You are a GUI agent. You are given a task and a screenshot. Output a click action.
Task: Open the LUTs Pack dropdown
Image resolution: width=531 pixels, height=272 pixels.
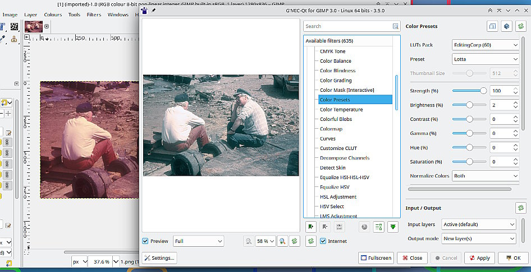[485, 45]
